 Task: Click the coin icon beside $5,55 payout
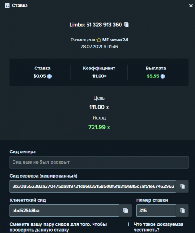coord(162,76)
